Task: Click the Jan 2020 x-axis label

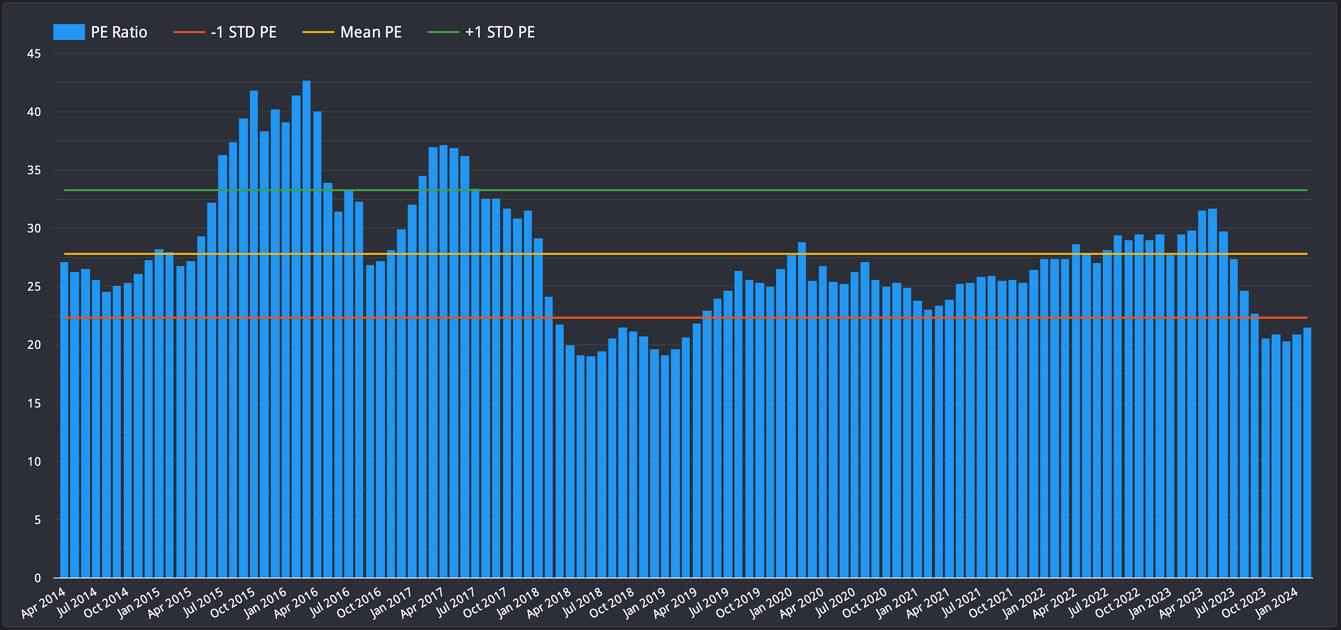Action: (772, 603)
